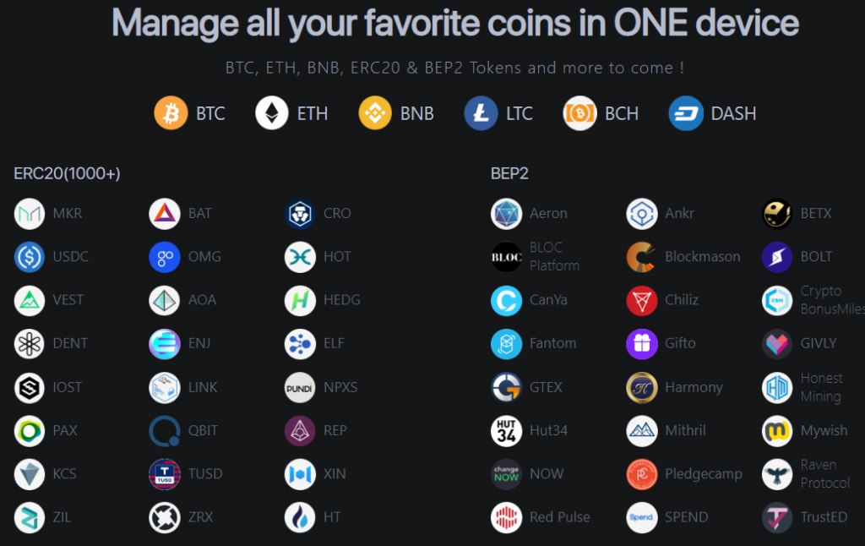Click the Fantom token icon

pyautogui.click(x=507, y=344)
